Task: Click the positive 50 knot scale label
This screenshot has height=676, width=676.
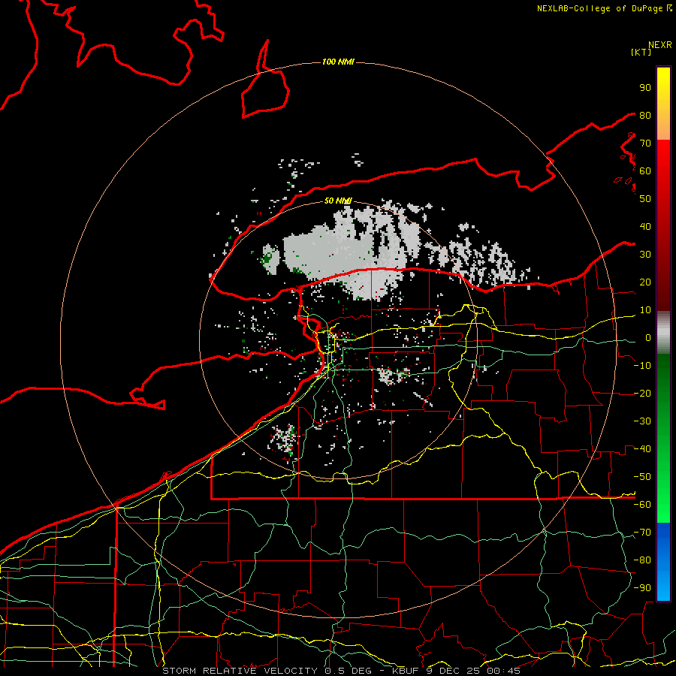Action: (645, 199)
